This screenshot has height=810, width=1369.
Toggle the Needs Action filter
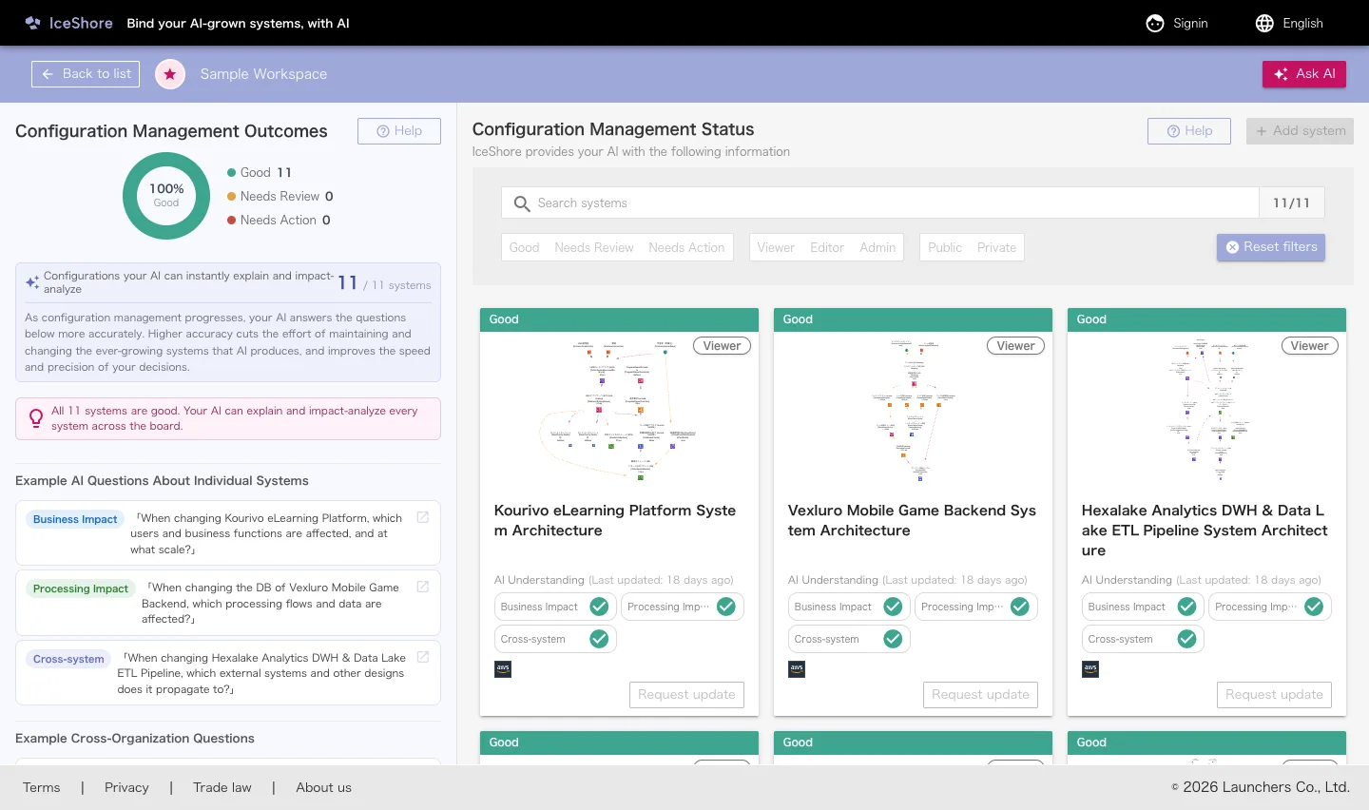coord(686,247)
